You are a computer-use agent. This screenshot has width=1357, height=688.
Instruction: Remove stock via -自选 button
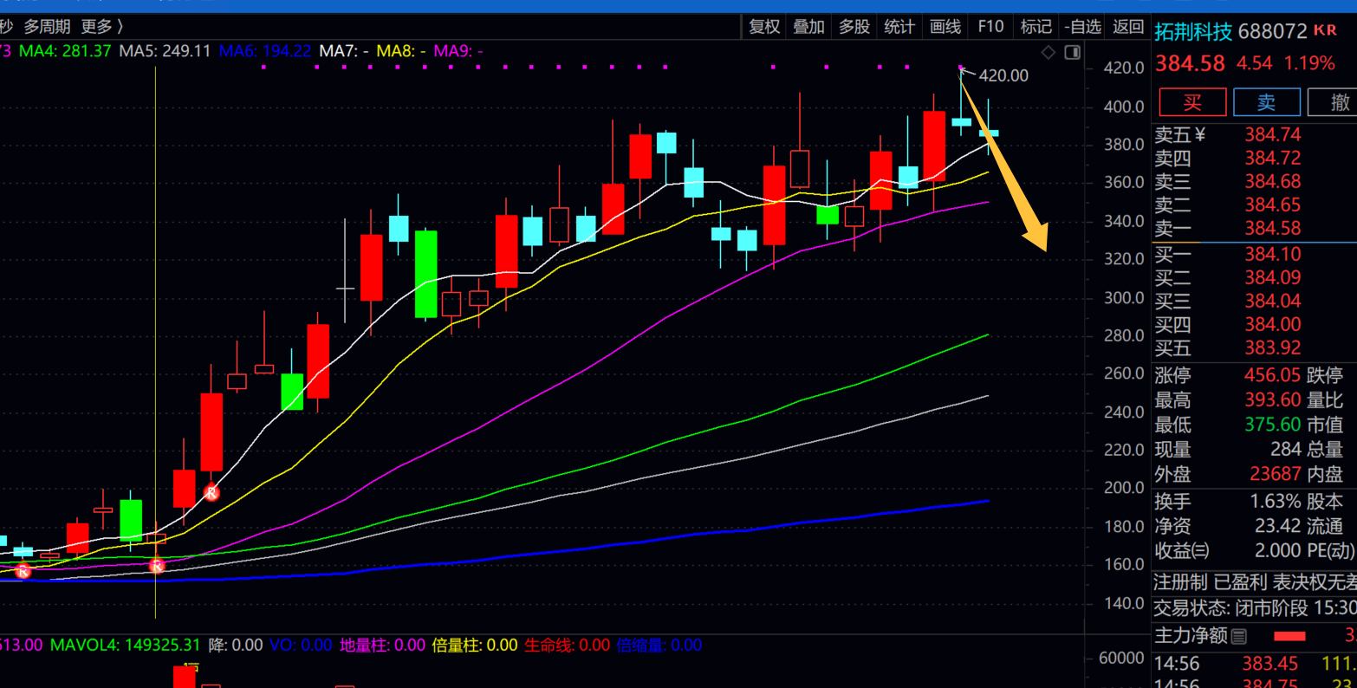click(1082, 27)
